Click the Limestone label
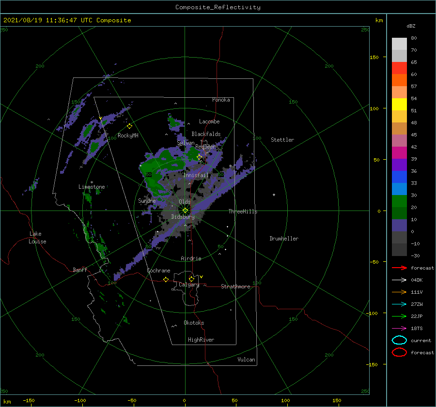 tap(92, 187)
